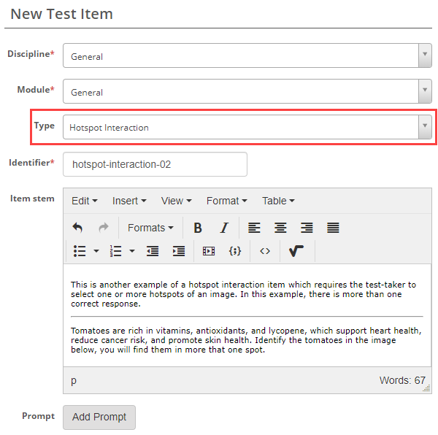The width and height of the screenshot is (438, 435).
Task: Increase indent of paragraph
Action: 179,251
